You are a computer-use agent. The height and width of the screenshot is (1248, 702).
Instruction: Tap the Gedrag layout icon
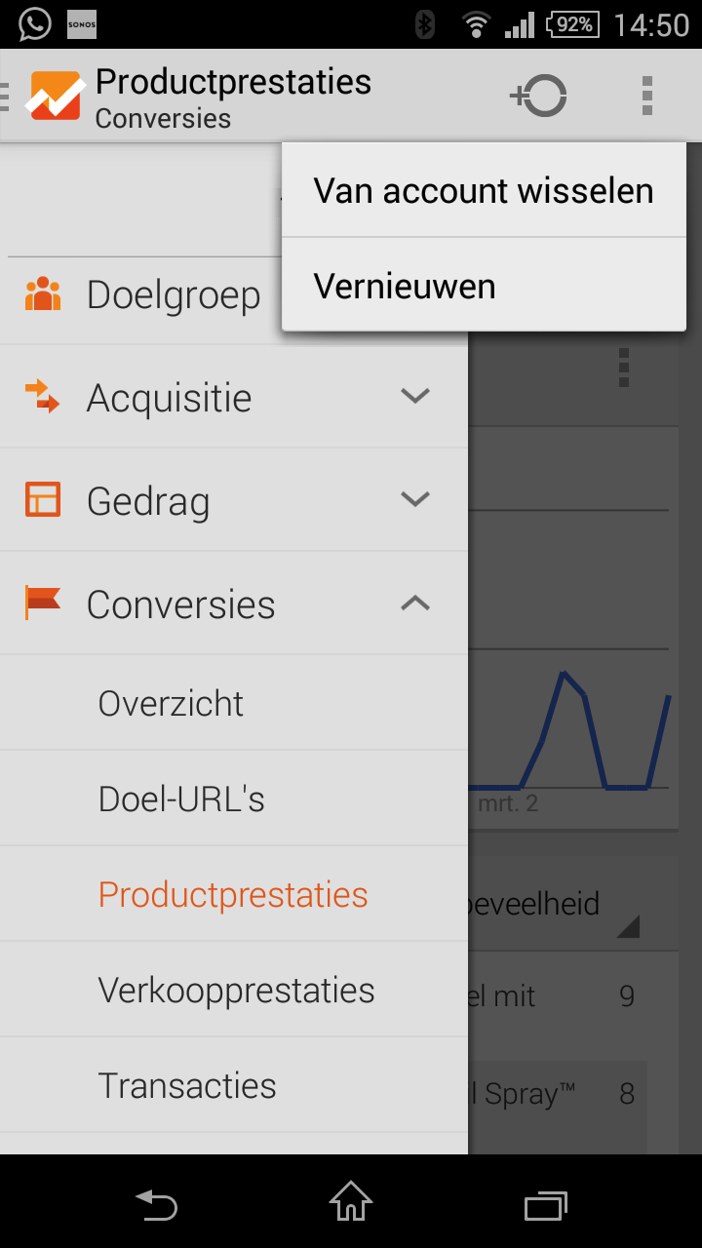point(43,499)
